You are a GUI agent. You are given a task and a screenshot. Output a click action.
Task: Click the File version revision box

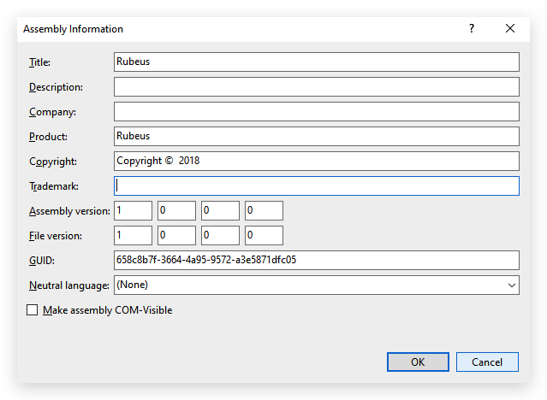[x=264, y=235]
